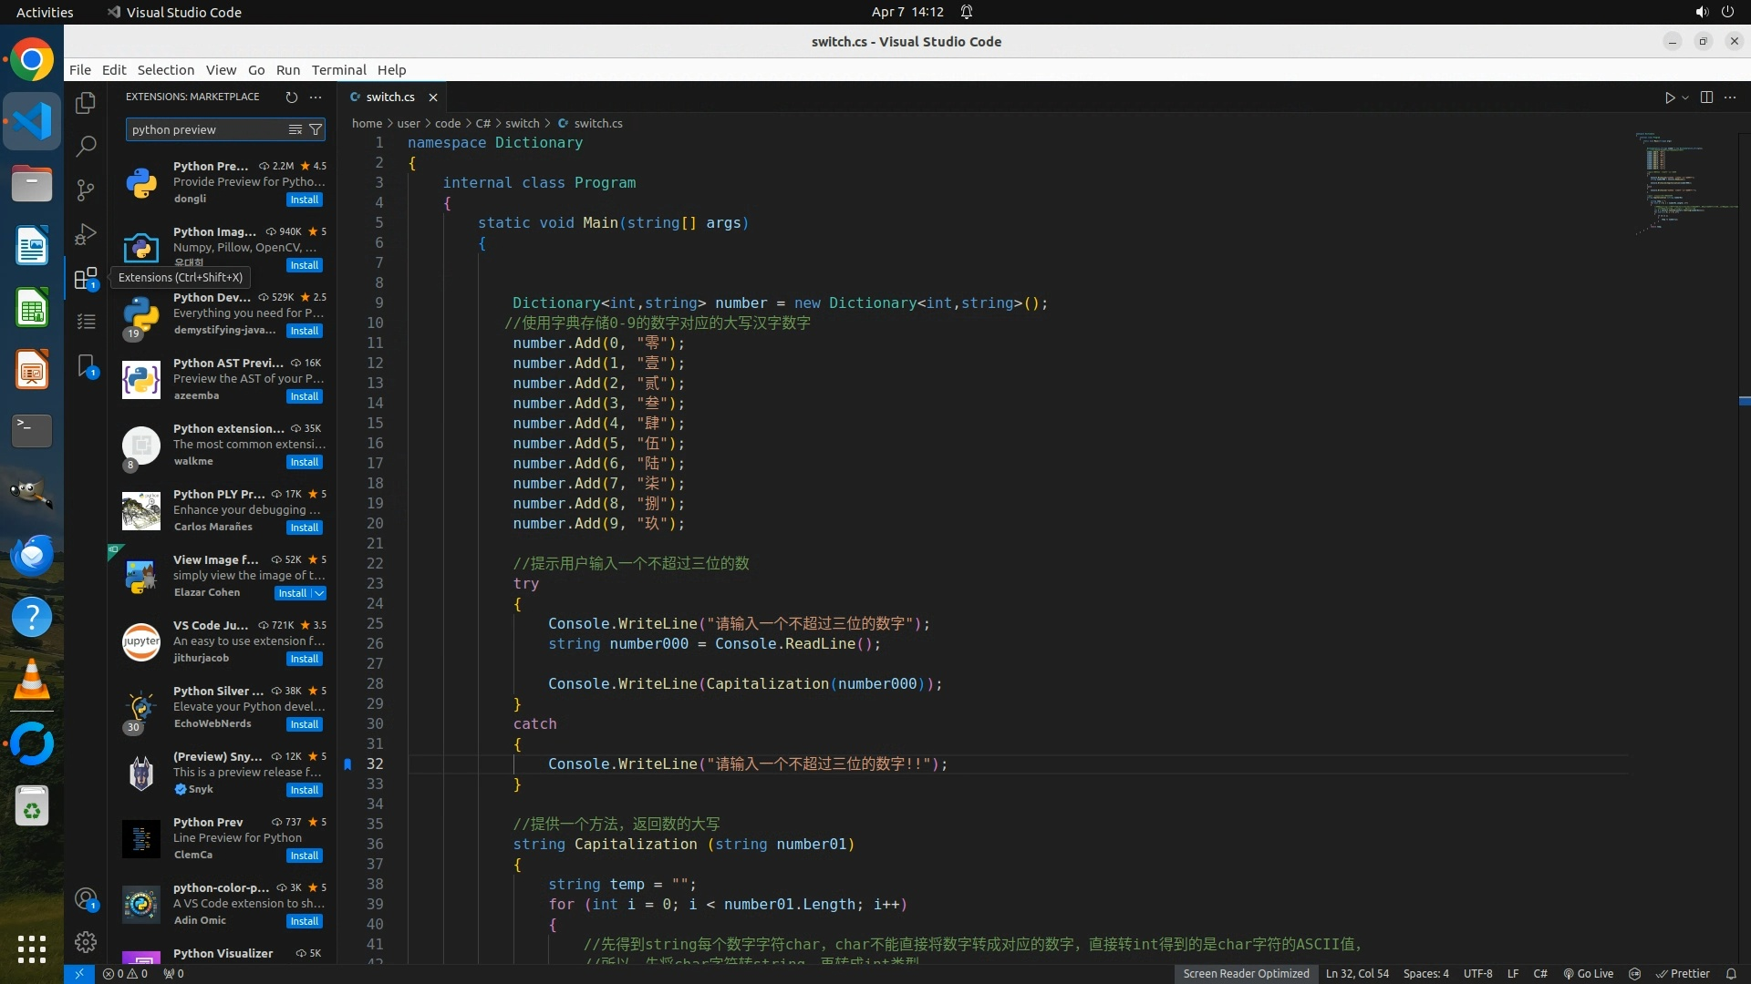Click the code folder in breadcrumb
Image resolution: width=1751 pixels, height=984 pixels.
[x=447, y=123]
